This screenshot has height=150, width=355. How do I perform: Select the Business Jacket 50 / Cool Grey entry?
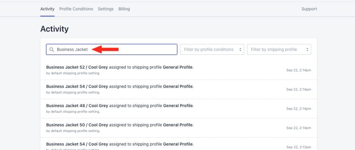(179, 127)
